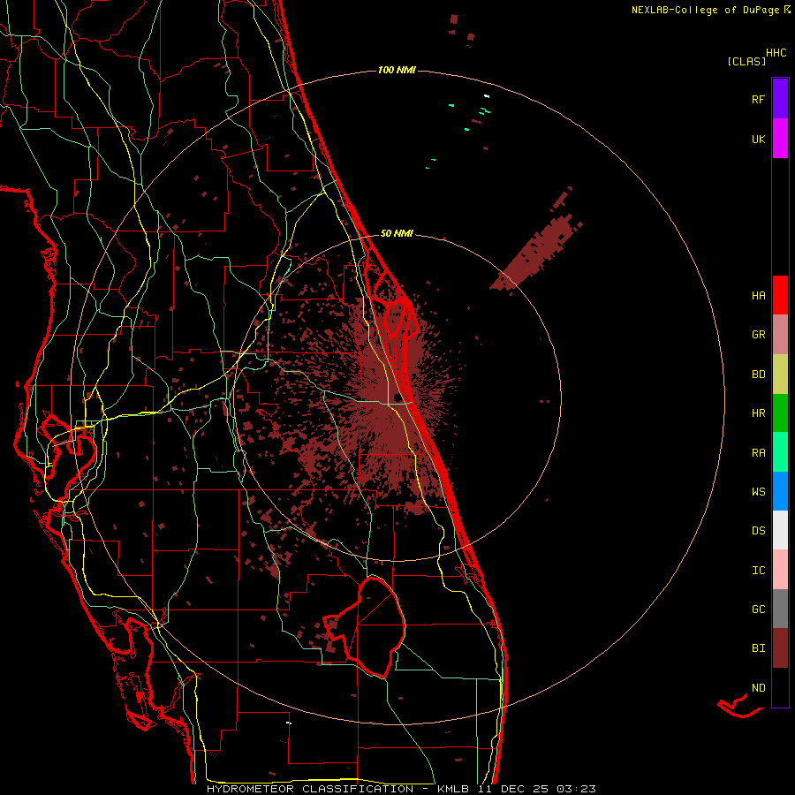Click the 'HYDROMETEOR CLASSIFICATION' title text
Viewport: 795px width, 795px height.
[310, 789]
